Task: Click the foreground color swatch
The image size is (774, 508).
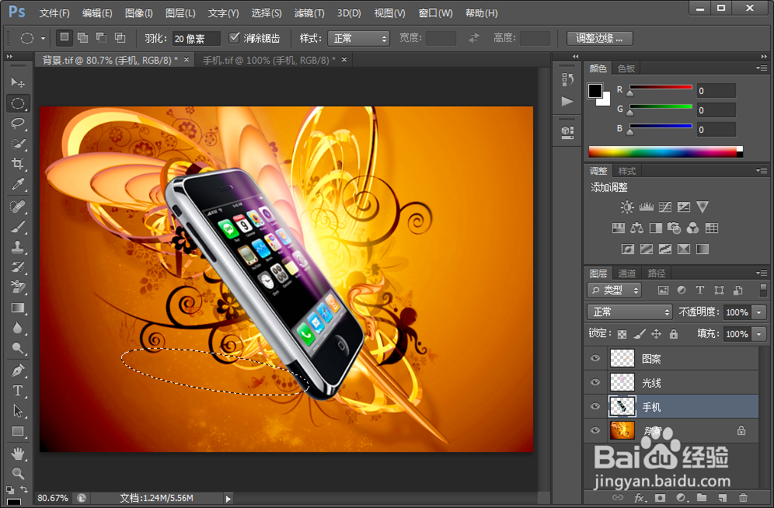Action: click(594, 91)
